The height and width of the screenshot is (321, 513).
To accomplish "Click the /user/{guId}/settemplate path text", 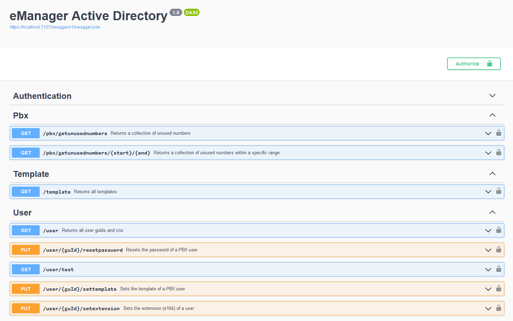I will click(80, 289).
